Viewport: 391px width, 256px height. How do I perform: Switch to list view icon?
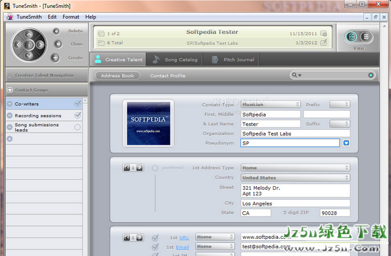coord(365,37)
